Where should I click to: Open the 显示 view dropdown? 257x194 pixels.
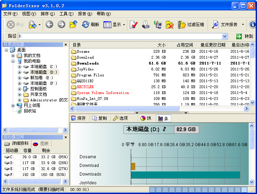tap(114, 24)
